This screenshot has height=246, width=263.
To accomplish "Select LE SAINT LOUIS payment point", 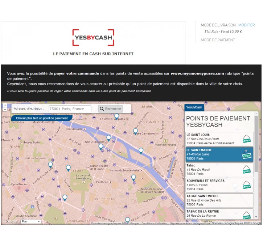I will pyautogui.click(x=219, y=139).
